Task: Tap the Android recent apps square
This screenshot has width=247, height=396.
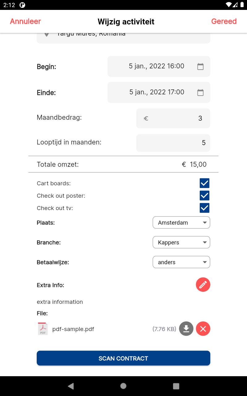Action: point(176,386)
